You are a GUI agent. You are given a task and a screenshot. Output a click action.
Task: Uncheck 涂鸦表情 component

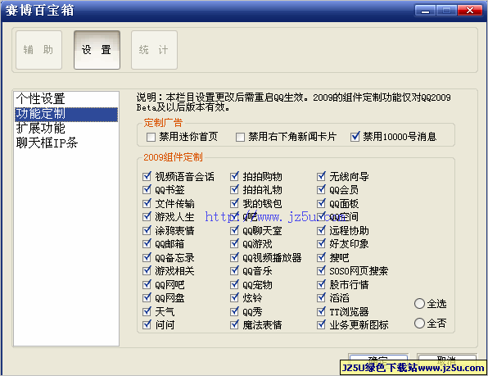click(x=147, y=231)
